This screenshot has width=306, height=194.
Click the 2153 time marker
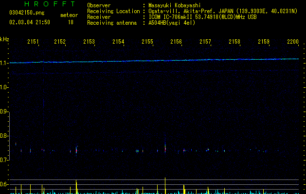[x=89, y=41]
